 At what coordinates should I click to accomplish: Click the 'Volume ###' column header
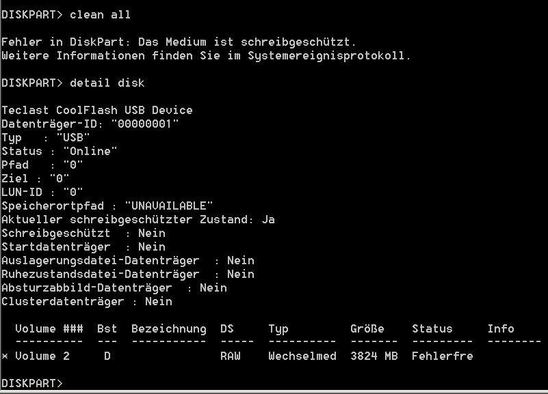click(49, 328)
